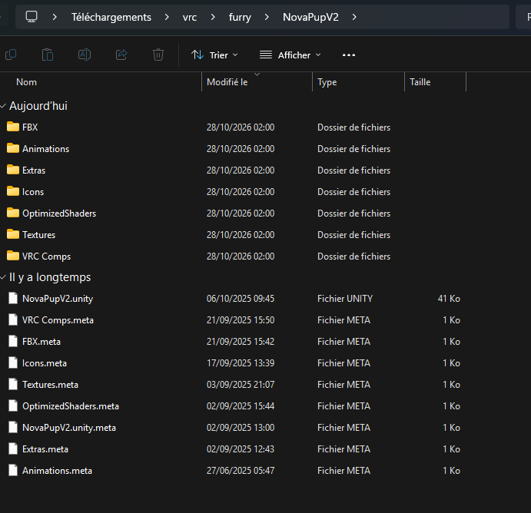The height and width of the screenshot is (513, 531).
Task: Select the Textures.meta file name
Action: click(50, 385)
